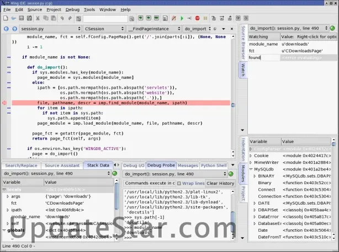339x252 pixels.
Task: Click the green indent-right arrow icon
Action: pos(141,18)
